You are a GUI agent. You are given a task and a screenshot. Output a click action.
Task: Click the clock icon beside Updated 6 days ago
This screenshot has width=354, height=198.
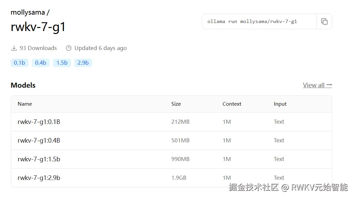coord(69,48)
